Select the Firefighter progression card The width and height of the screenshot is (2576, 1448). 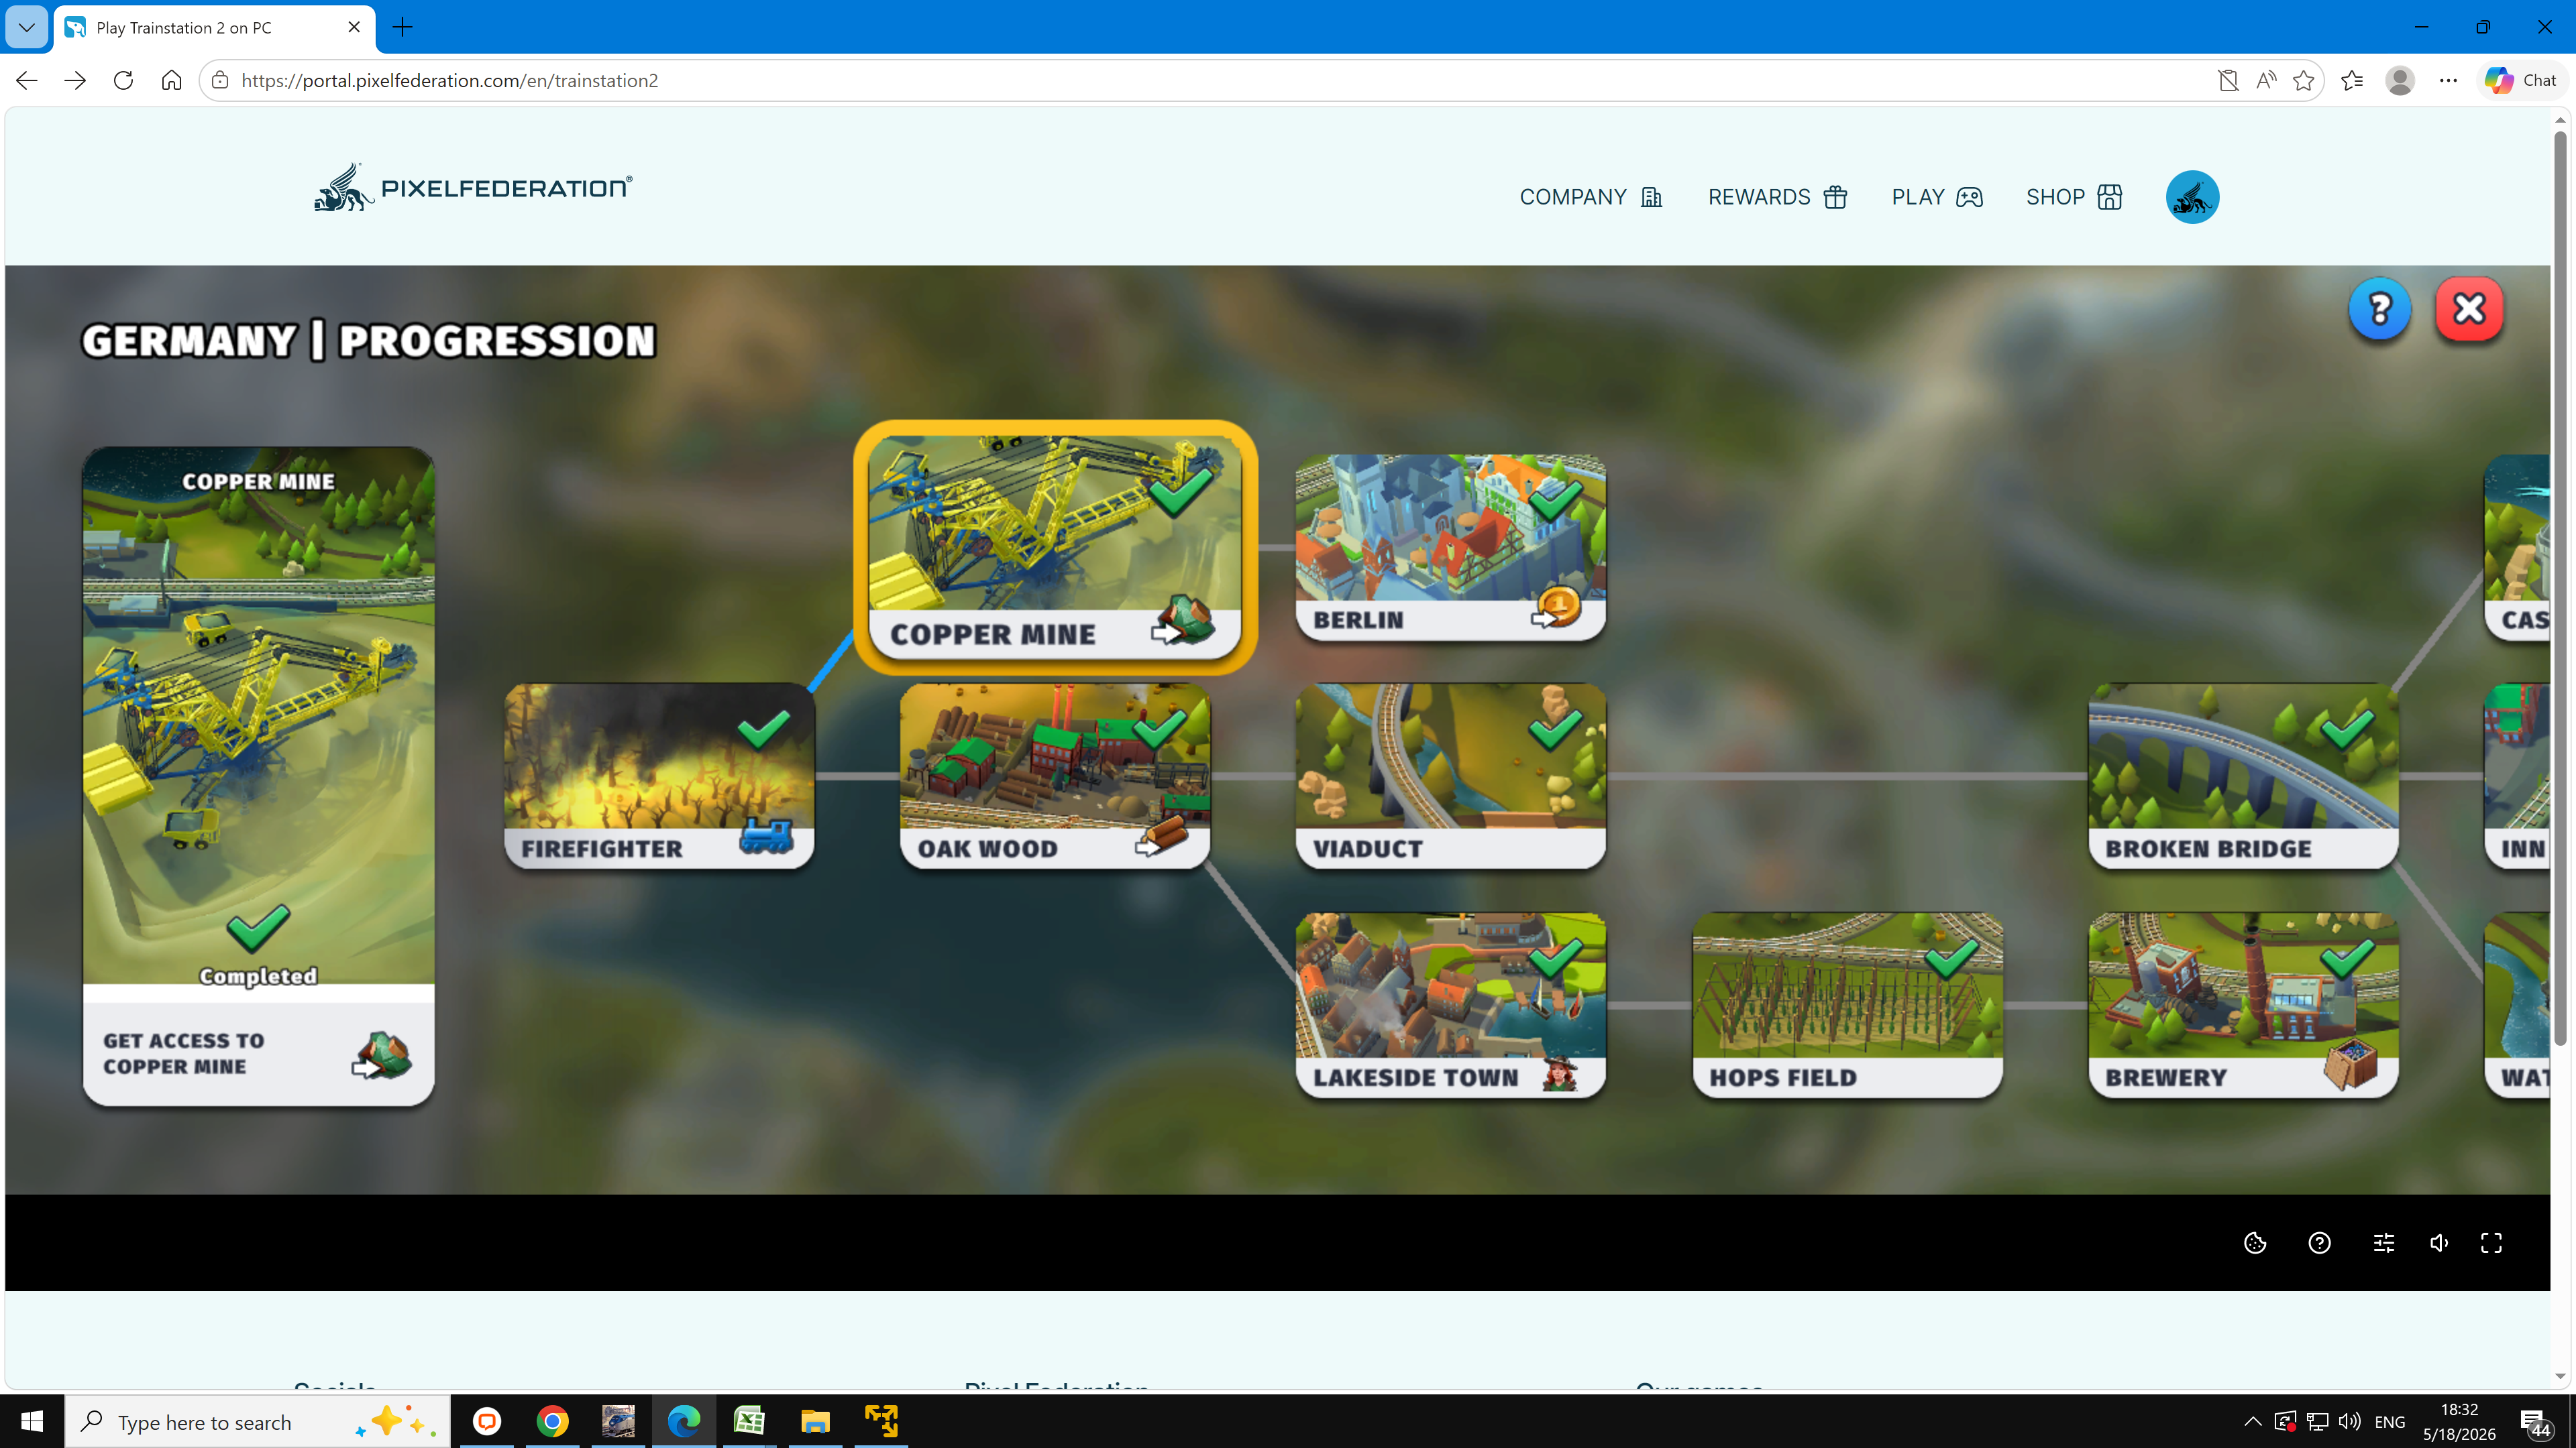(659, 776)
